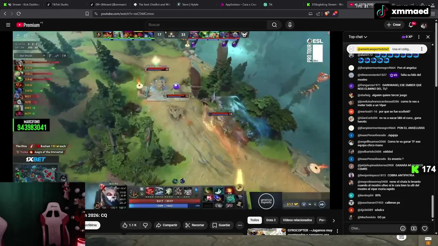Open the GYROCOPTER video thumbnail
The width and height of the screenshot is (438, 246).
[x=267, y=232]
